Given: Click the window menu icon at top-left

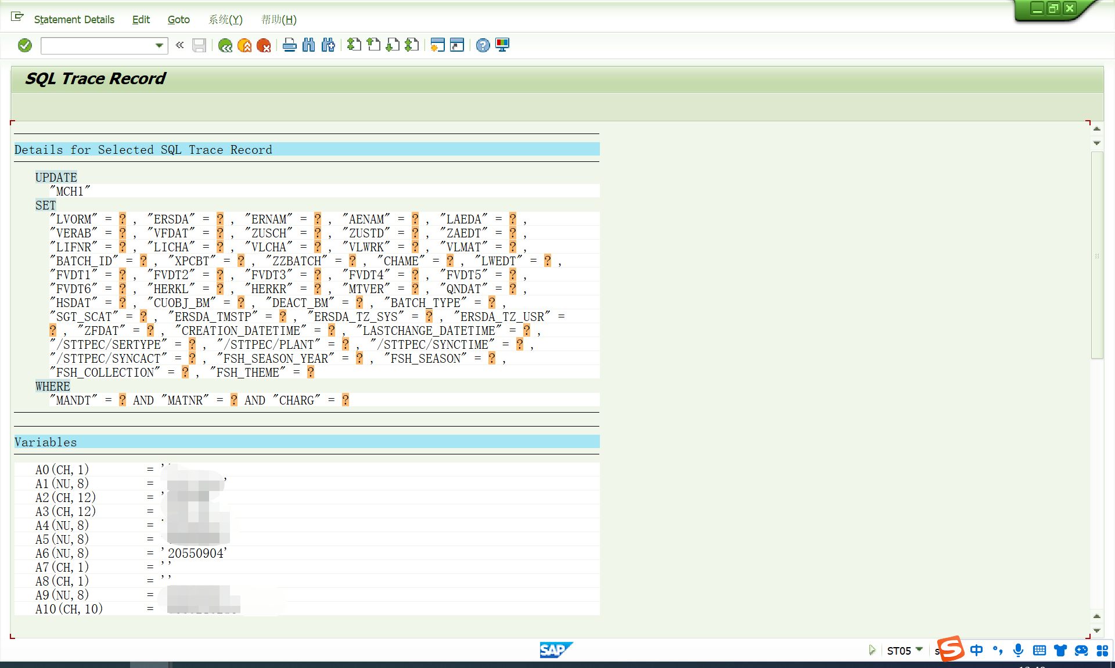Looking at the screenshot, I should [17, 17].
